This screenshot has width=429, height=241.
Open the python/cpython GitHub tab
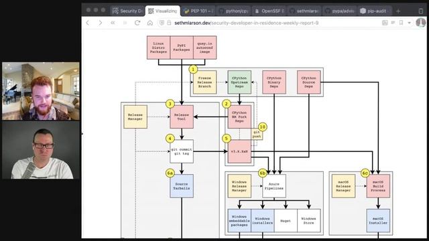click(234, 11)
